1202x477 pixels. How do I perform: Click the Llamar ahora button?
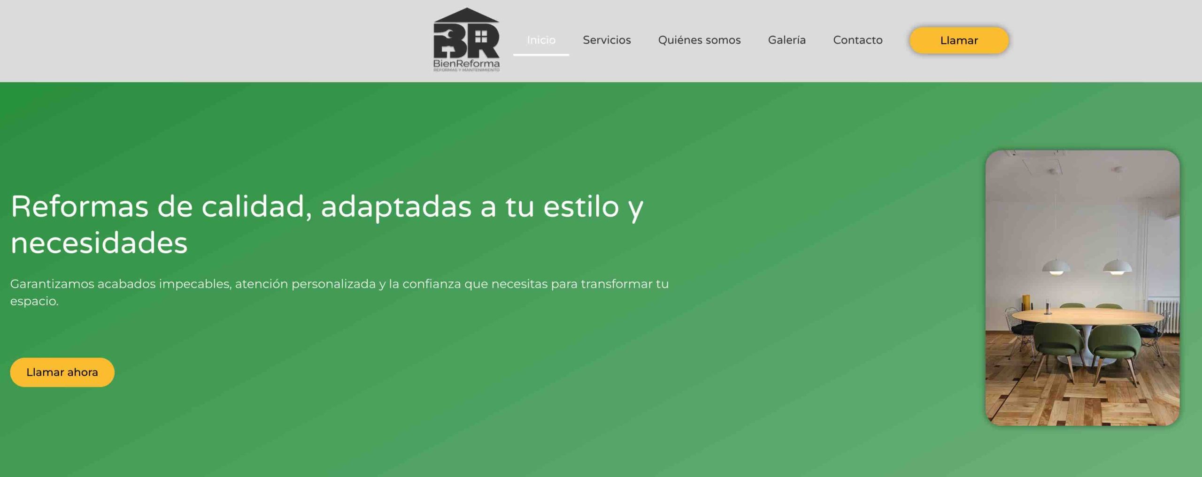(62, 372)
